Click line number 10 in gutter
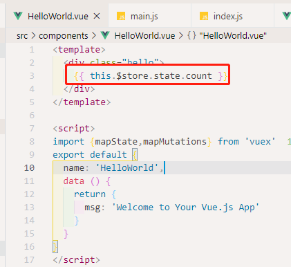The height and width of the screenshot is (267, 291). [29, 168]
